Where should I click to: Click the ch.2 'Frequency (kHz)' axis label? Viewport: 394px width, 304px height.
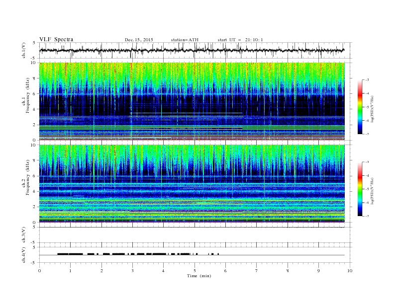(x=28, y=177)
